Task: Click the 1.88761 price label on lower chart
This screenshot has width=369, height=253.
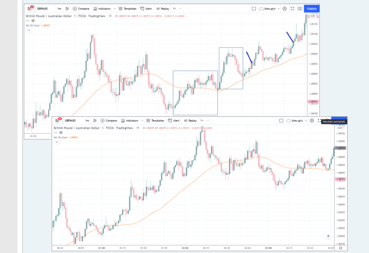Action: [x=340, y=179]
